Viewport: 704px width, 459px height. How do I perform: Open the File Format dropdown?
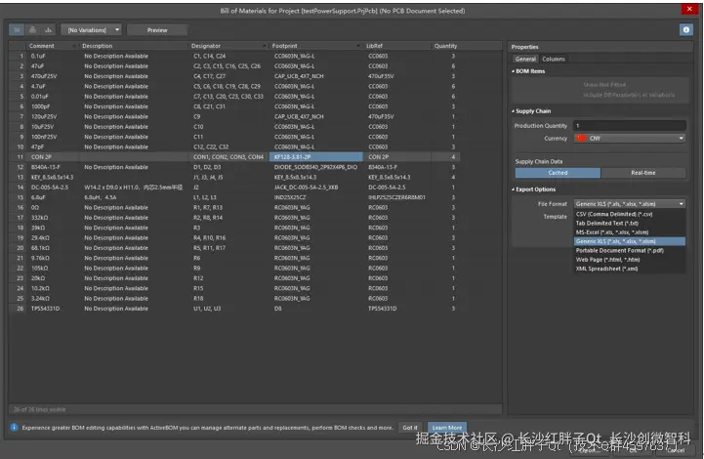coord(630,204)
